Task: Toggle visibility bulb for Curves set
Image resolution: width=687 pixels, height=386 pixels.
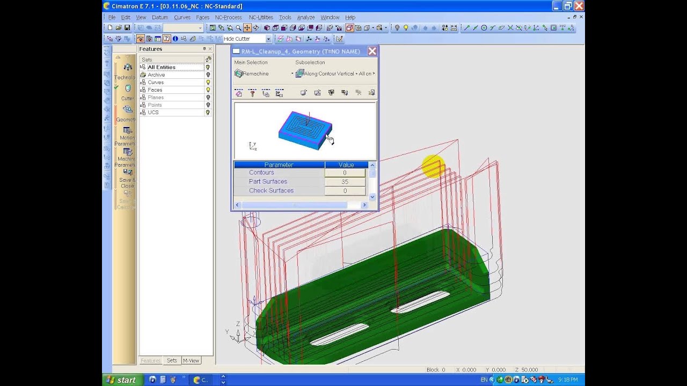Action: (208, 82)
